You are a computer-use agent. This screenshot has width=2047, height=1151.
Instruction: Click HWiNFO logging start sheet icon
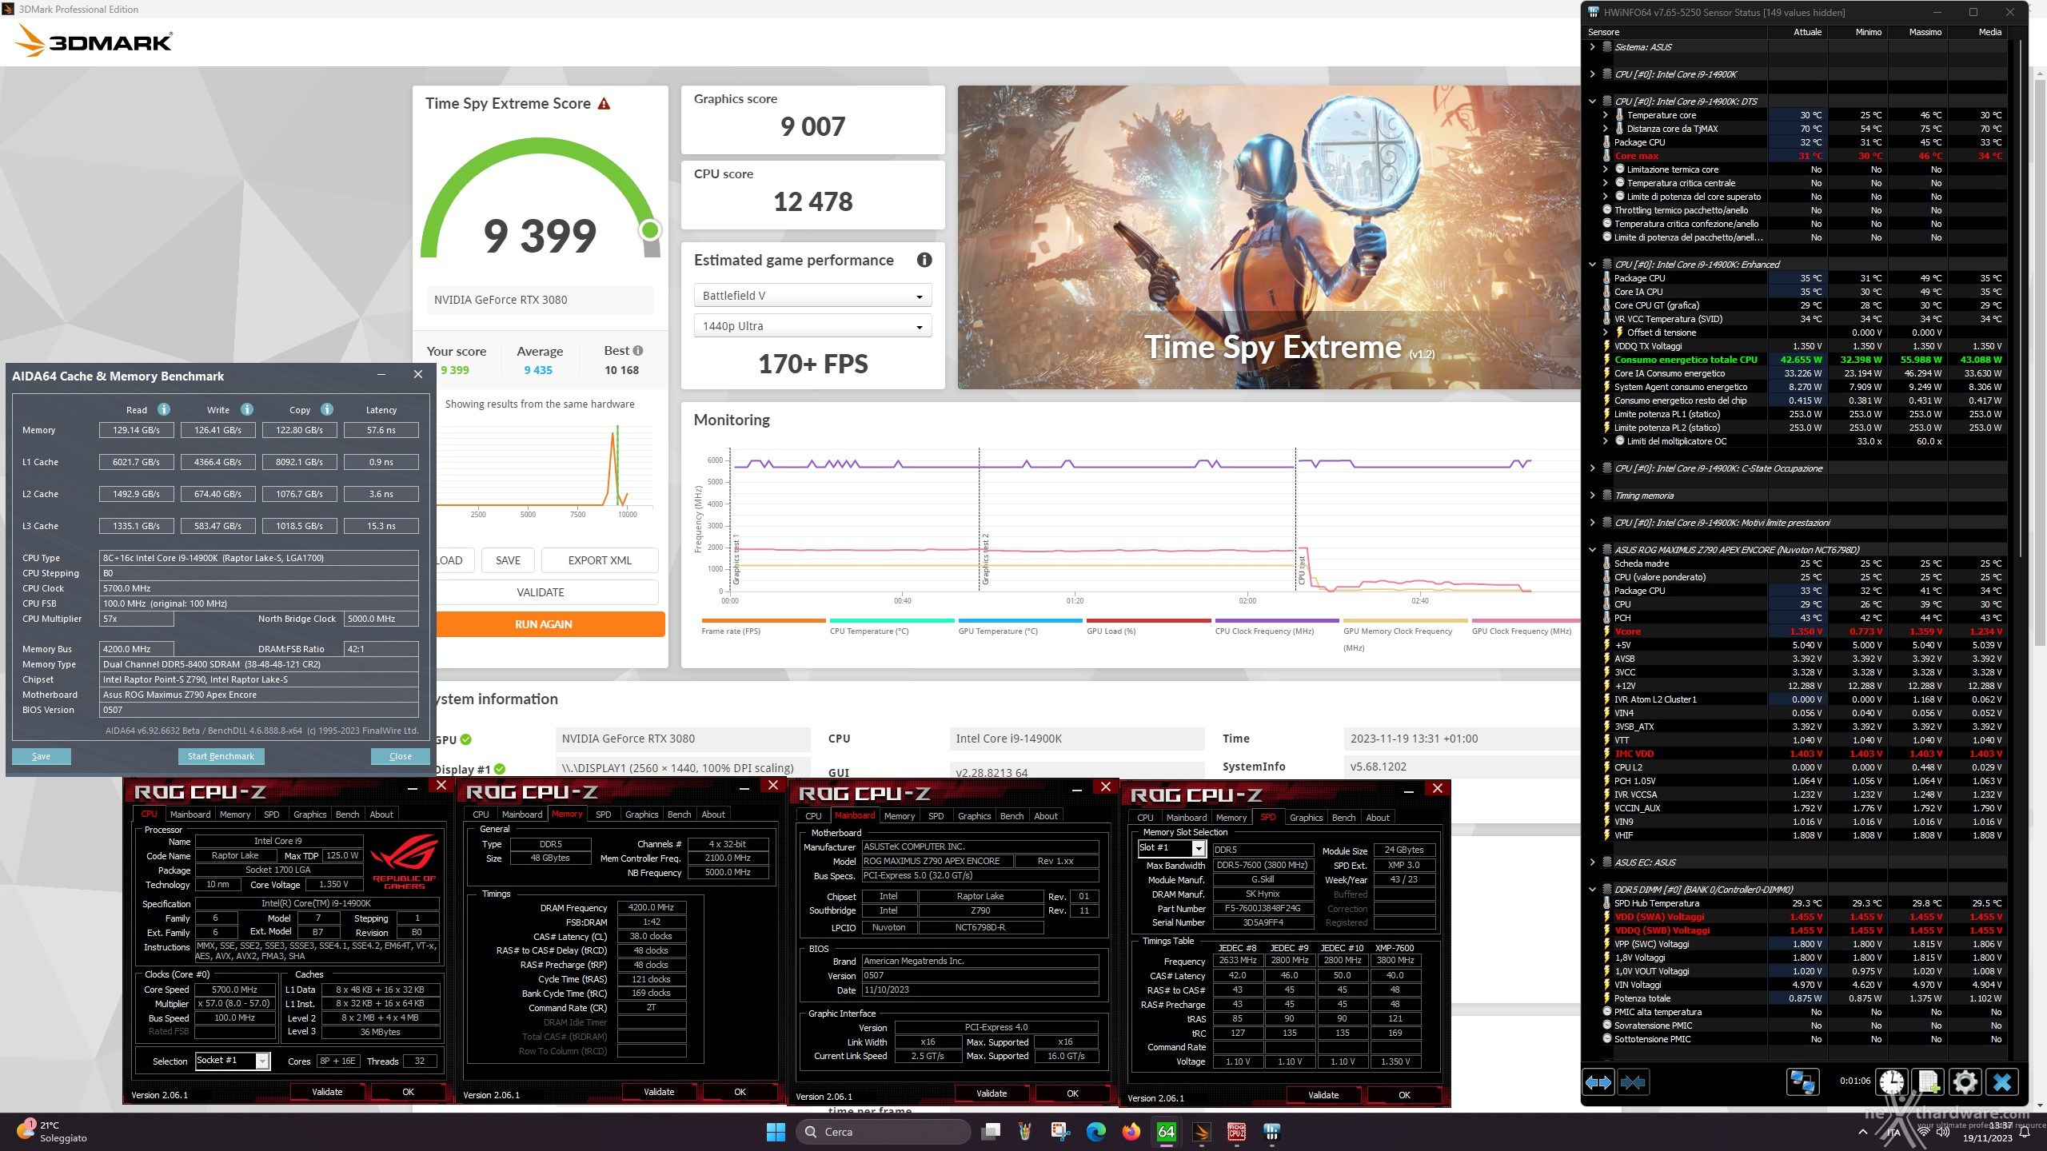tap(1928, 1082)
